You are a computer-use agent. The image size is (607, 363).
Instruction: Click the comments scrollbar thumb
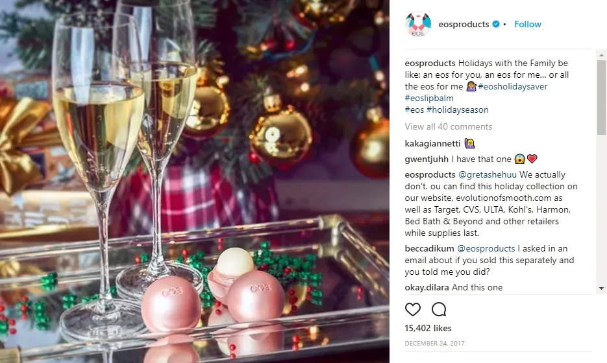(x=601, y=97)
